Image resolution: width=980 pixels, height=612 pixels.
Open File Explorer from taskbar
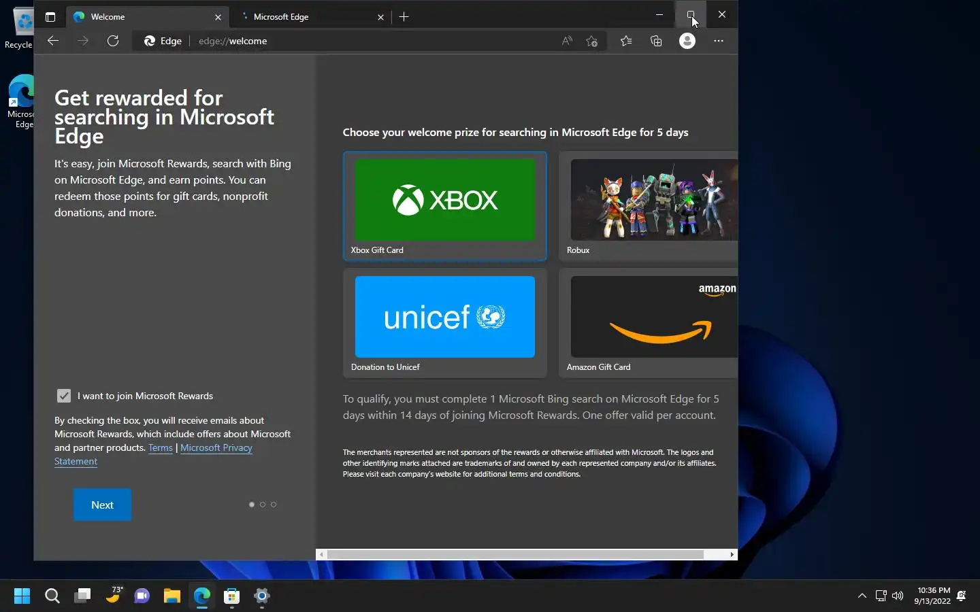172,596
